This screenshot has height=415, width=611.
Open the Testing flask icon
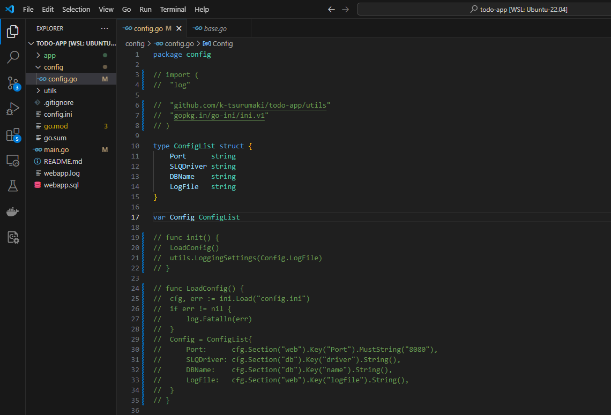[13, 186]
